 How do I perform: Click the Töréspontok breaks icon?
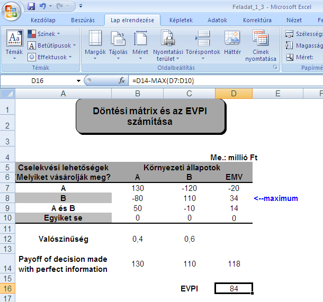click(203, 38)
